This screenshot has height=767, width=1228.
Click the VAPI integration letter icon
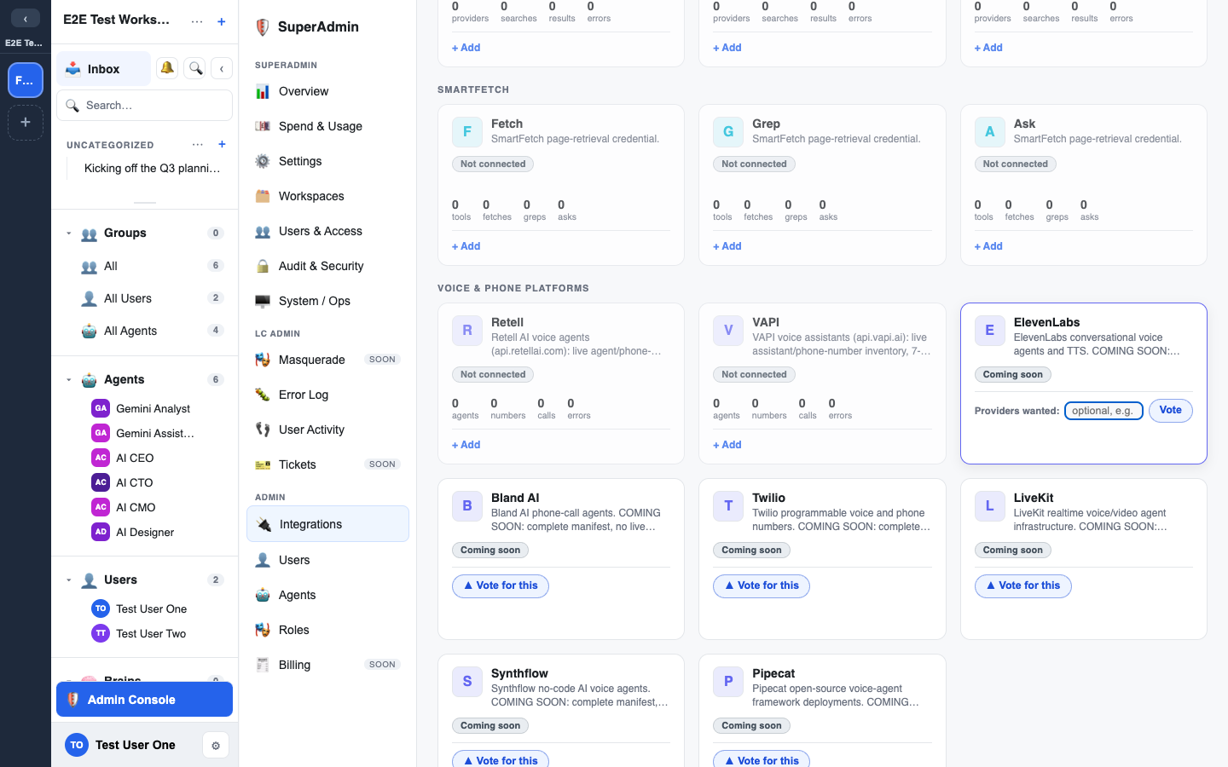click(728, 331)
